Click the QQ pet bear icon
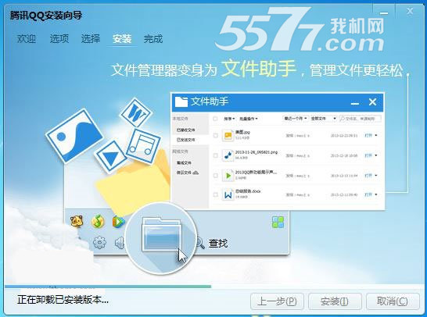 77,221
